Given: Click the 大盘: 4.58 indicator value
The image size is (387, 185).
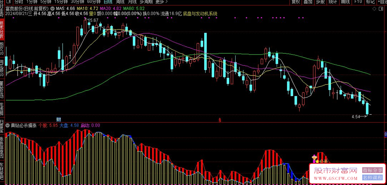Looking at the screenshot, I should click(69, 125).
